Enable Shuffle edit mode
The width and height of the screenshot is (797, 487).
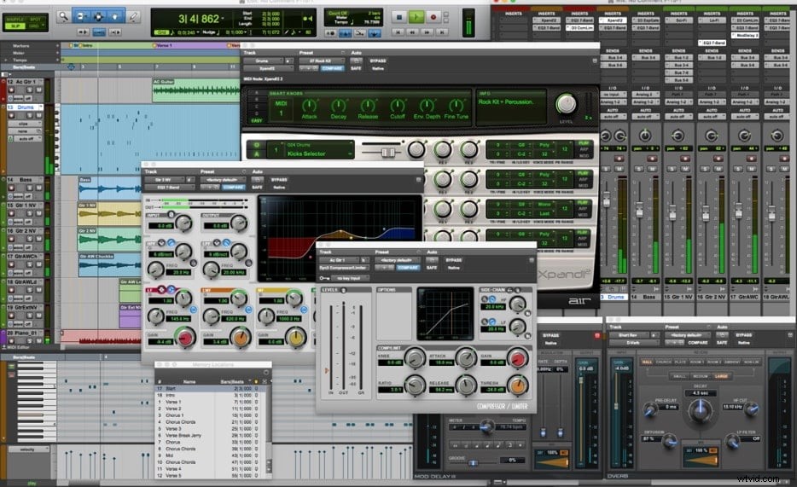(15, 20)
